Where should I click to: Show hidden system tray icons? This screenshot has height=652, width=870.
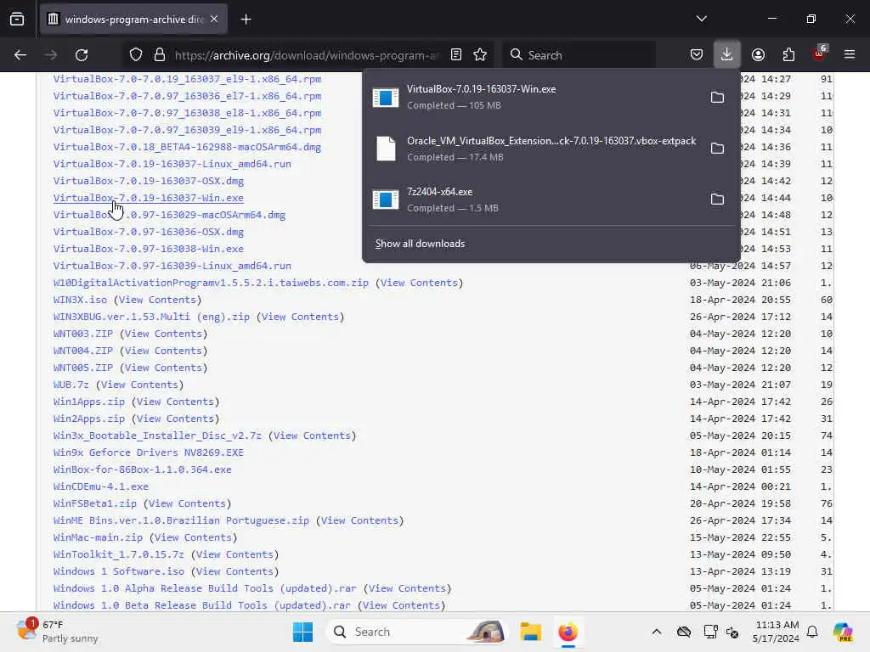pos(657,632)
